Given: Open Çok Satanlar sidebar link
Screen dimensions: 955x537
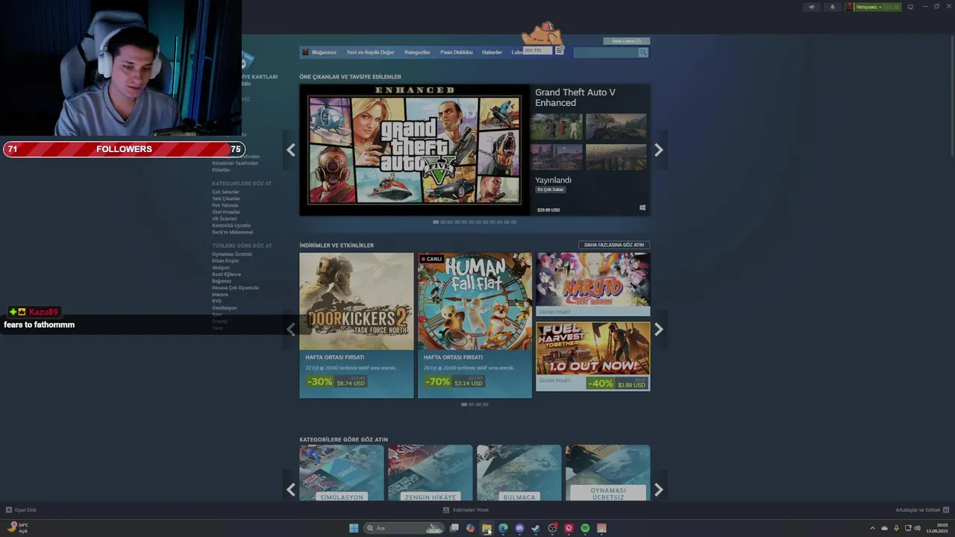Looking at the screenshot, I should [226, 192].
